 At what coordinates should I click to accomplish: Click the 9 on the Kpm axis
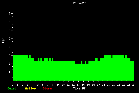(10, 5)
